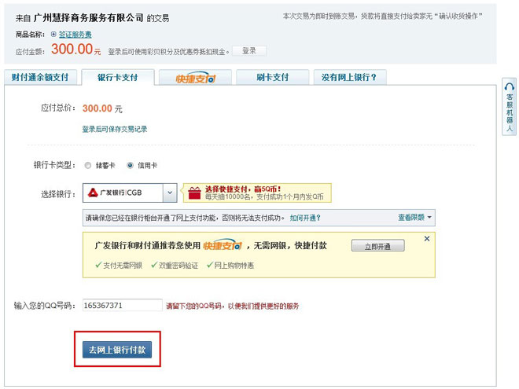Click the 支付无需网银 checkmark text
519x389 pixels.
tap(119, 266)
